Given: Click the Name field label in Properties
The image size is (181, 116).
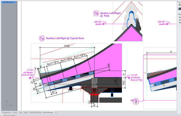Looking at the screenshot, I should coord(180,17).
